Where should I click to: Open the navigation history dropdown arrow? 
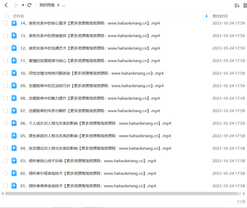pos(23,5)
